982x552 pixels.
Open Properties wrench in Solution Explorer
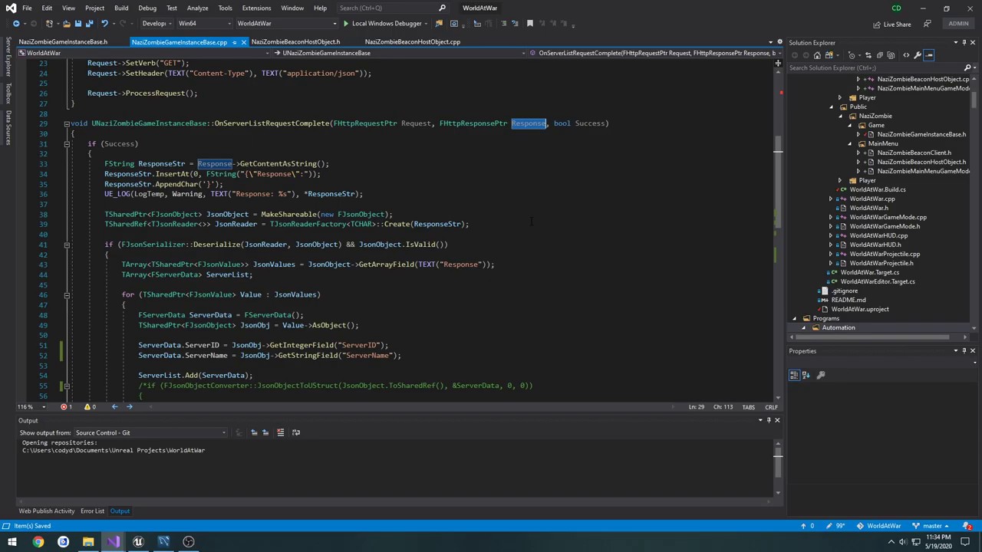point(918,55)
